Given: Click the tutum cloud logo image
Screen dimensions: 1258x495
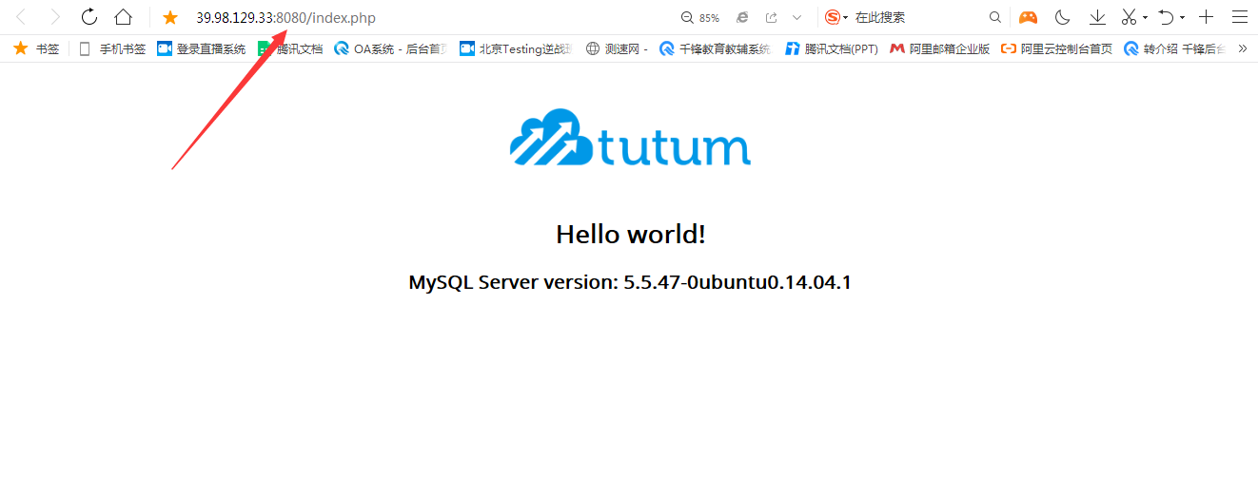Looking at the screenshot, I should (x=630, y=139).
